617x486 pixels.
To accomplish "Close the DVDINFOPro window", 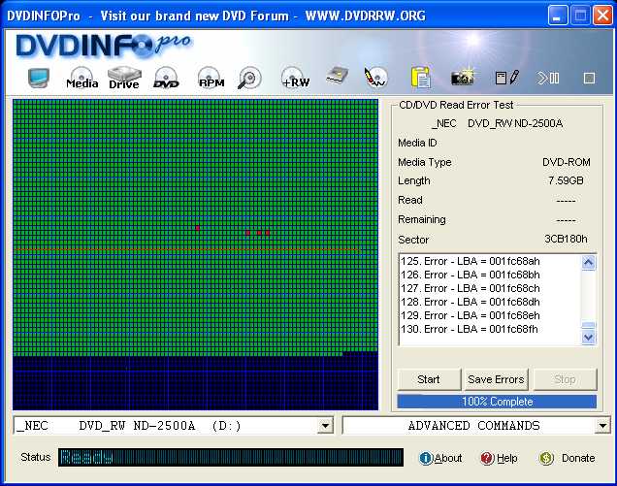I will pyautogui.click(x=602, y=16).
